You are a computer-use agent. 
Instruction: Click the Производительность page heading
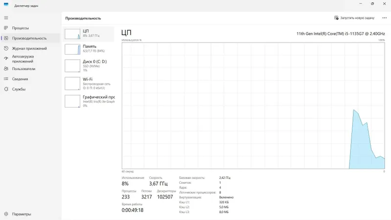tap(83, 18)
